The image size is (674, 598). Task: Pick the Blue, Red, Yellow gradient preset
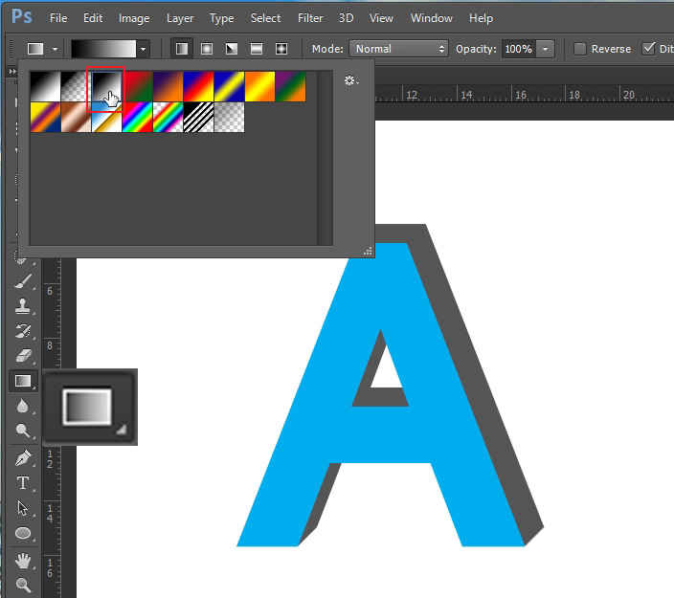(x=198, y=87)
